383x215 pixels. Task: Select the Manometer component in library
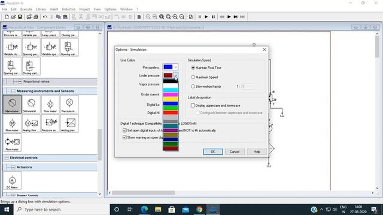(x=12, y=105)
